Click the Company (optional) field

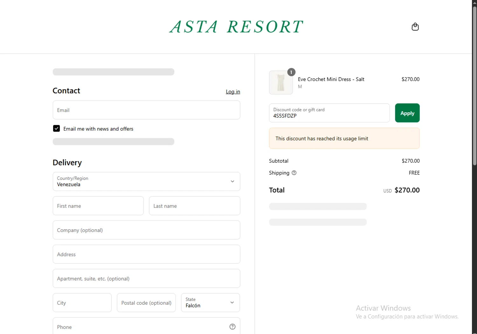(x=146, y=230)
